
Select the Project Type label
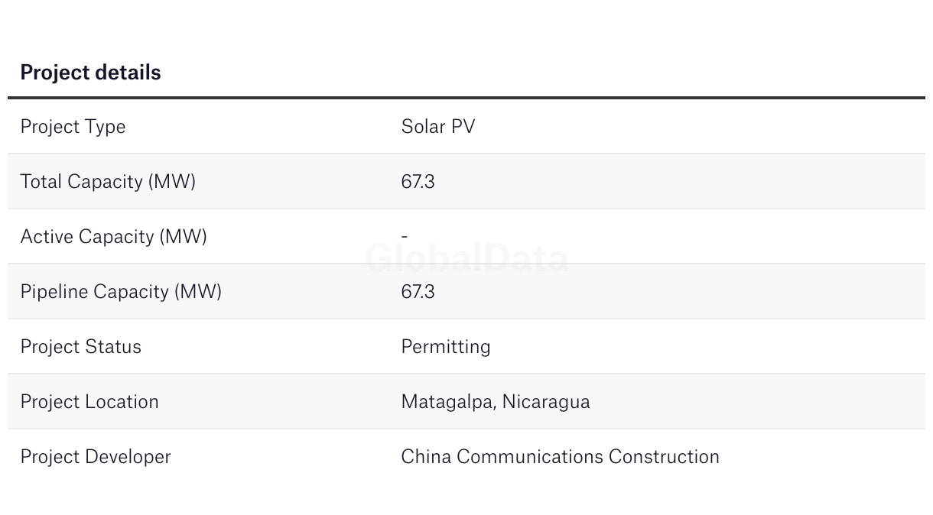click(x=73, y=127)
